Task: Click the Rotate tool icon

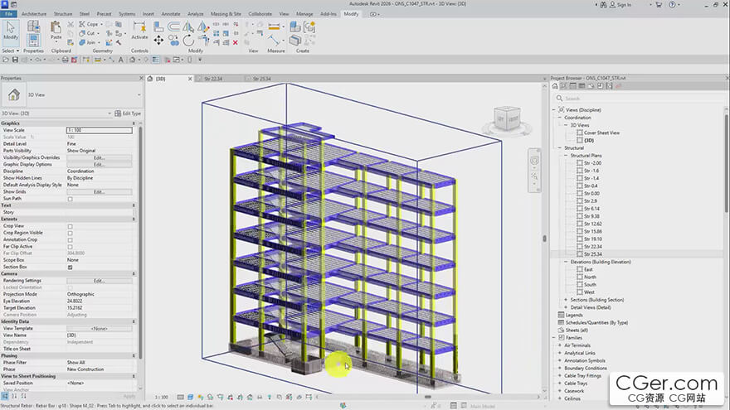Action: [188, 41]
